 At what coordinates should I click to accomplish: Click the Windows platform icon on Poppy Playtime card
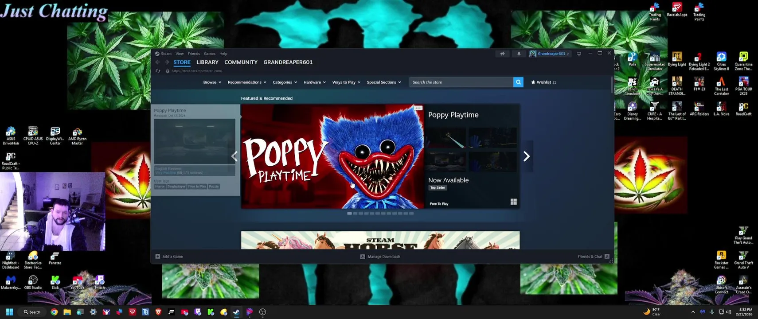pyautogui.click(x=514, y=202)
